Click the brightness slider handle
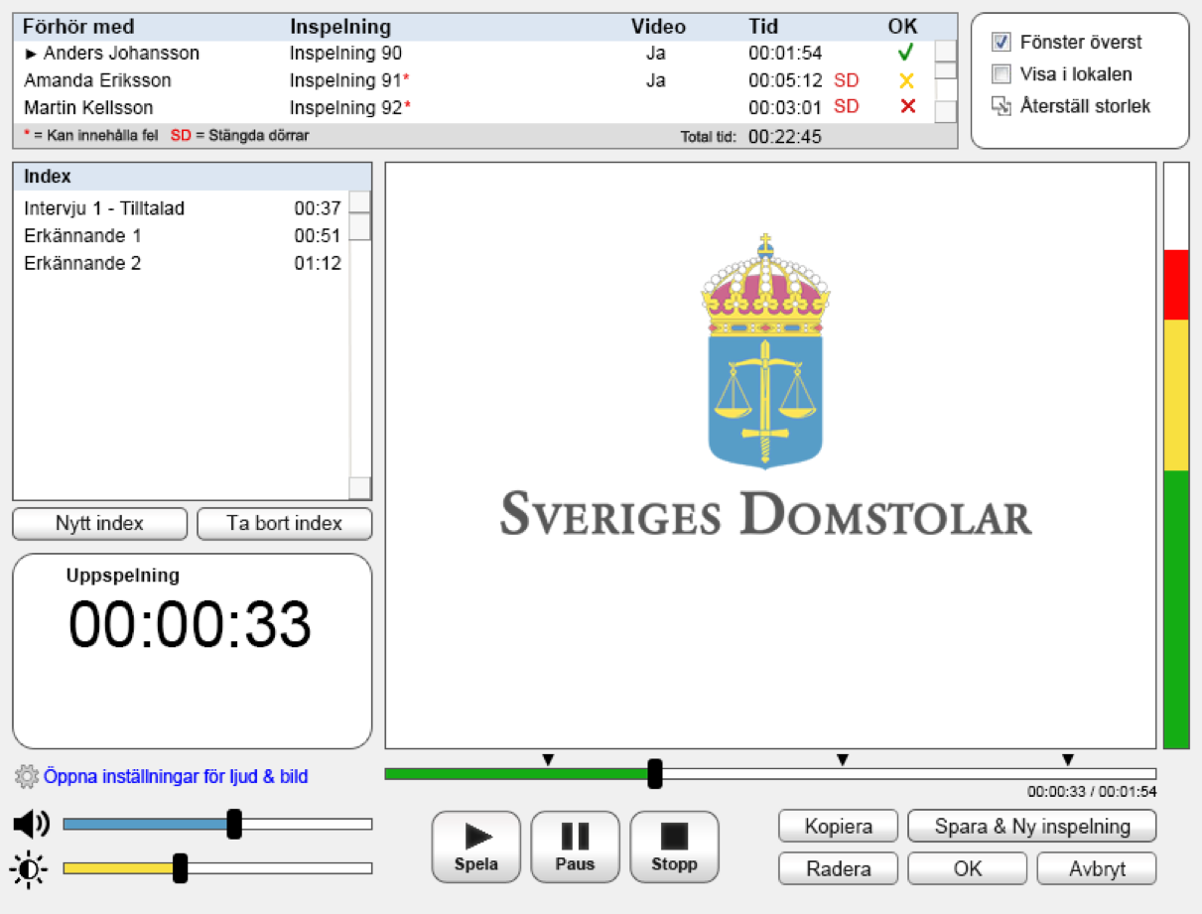The width and height of the screenshot is (1202, 914). click(x=181, y=868)
